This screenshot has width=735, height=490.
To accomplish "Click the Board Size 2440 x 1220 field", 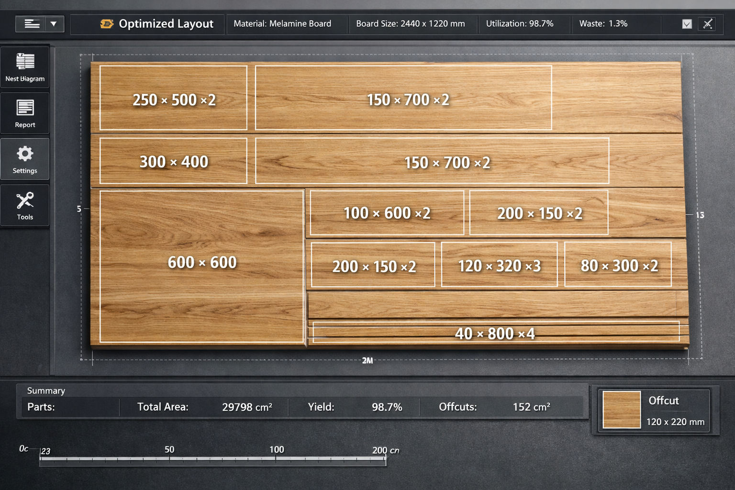I will tap(410, 24).
